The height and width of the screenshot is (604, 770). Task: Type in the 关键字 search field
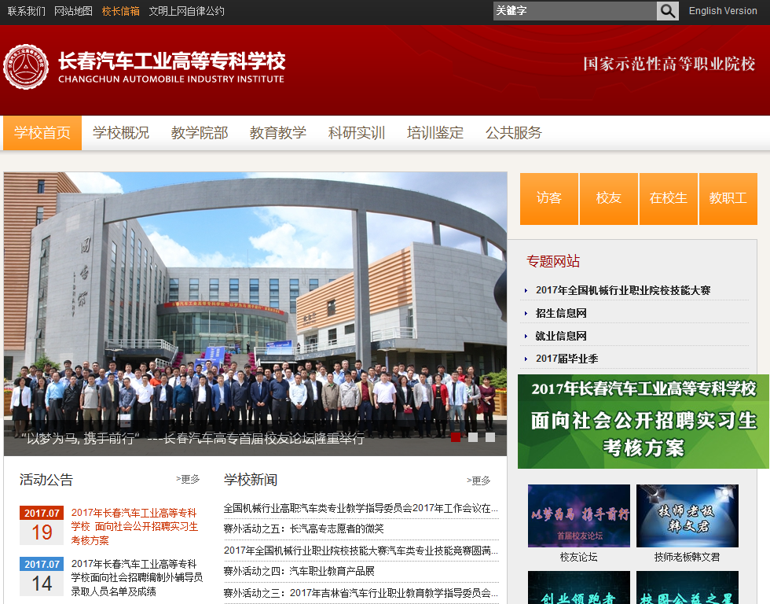coord(574,11)
